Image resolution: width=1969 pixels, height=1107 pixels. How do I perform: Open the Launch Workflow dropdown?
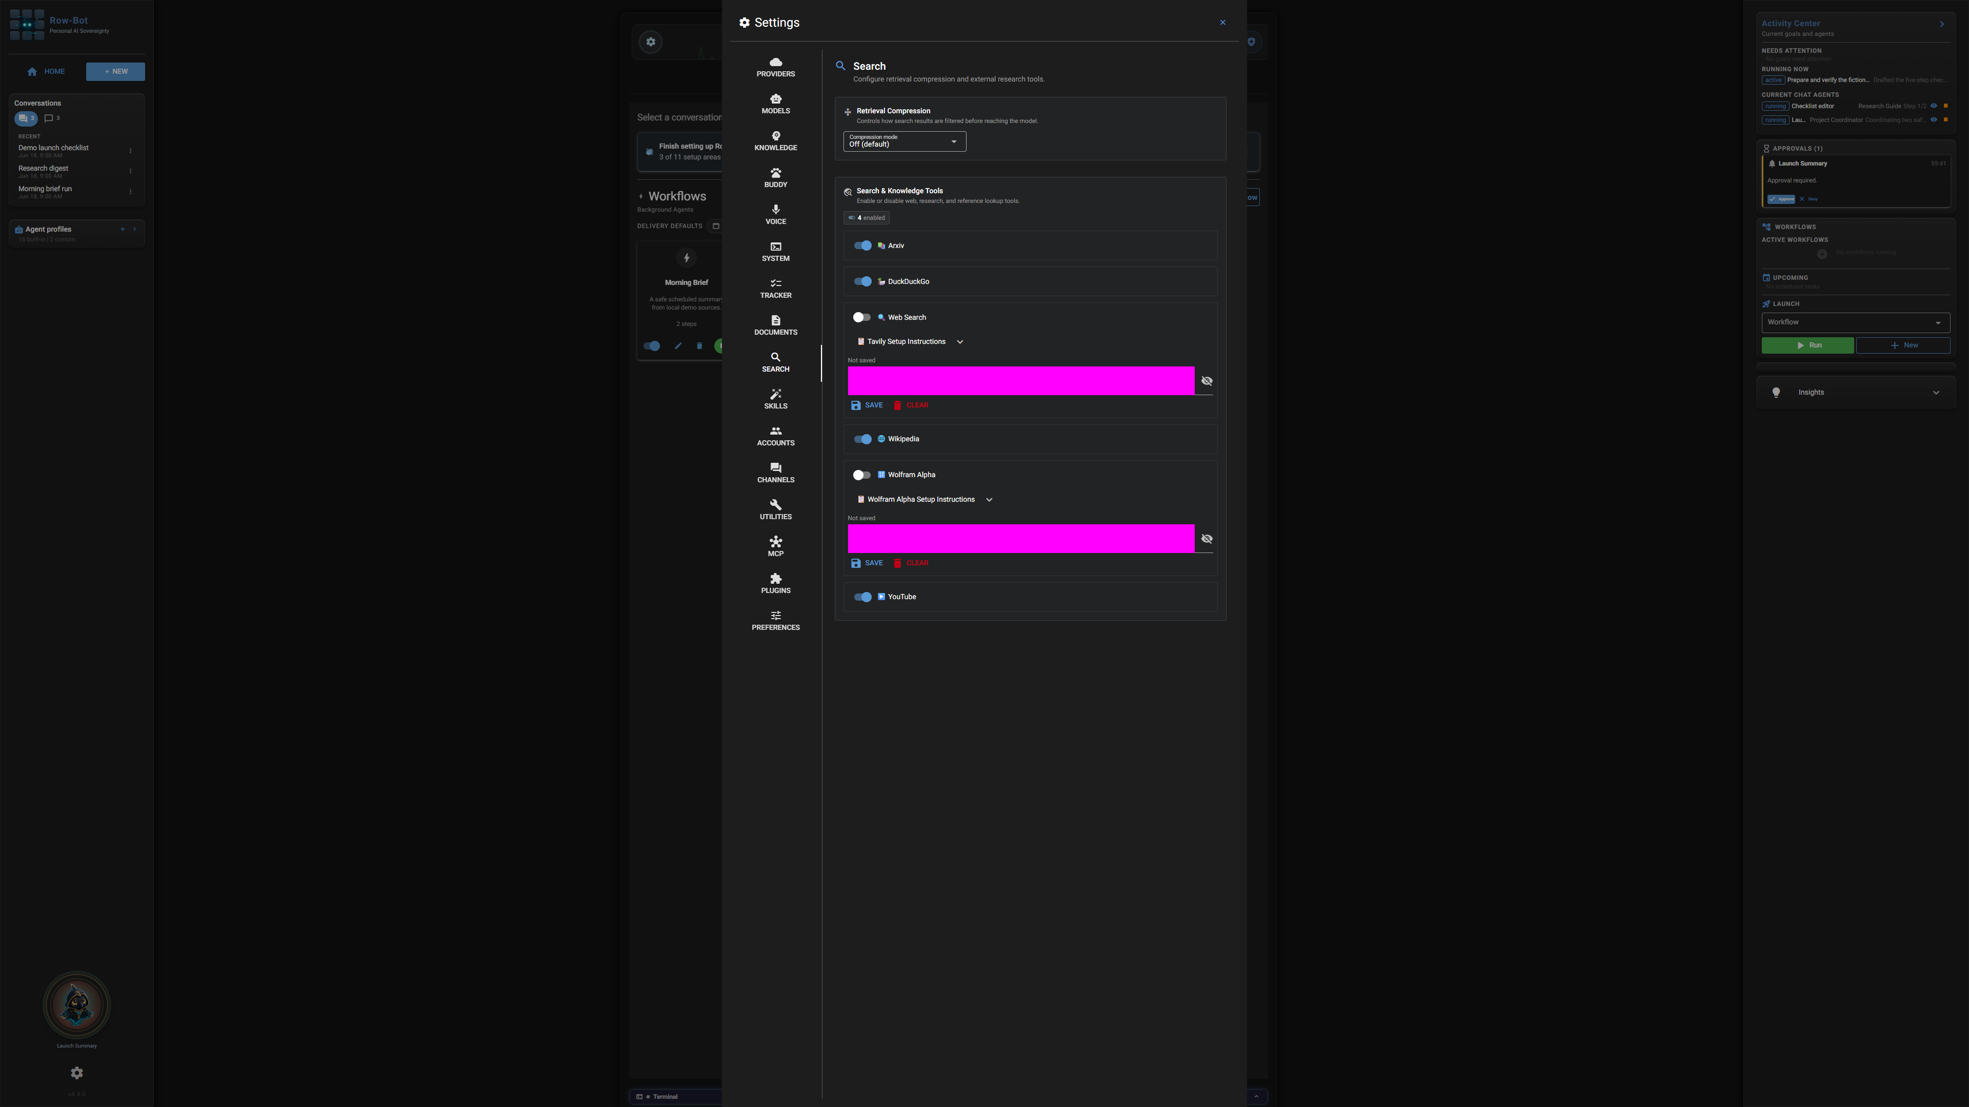click(1855, 322)
